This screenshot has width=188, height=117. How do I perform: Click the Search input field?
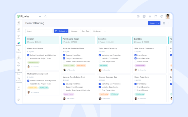[x=39, y=31]
